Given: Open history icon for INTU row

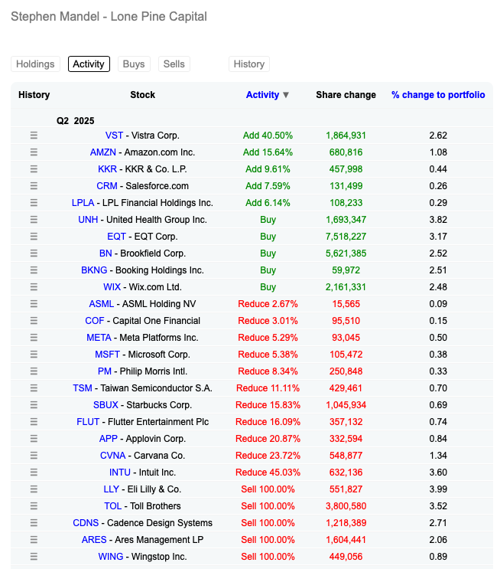Looking at the screenshot, I should click(x=34, y=472).
